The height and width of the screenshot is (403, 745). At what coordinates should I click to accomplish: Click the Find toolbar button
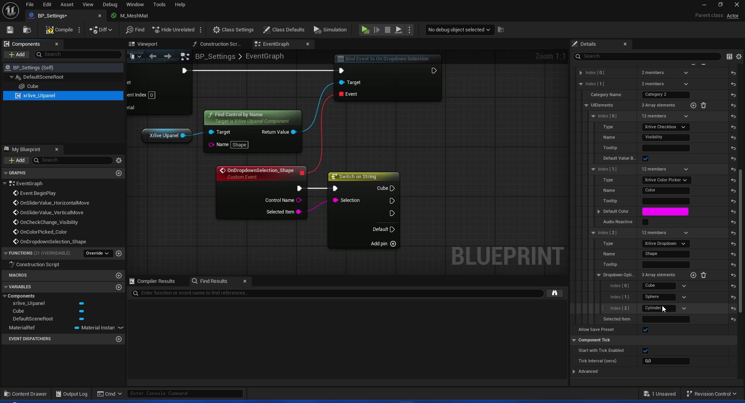(135, 30)
